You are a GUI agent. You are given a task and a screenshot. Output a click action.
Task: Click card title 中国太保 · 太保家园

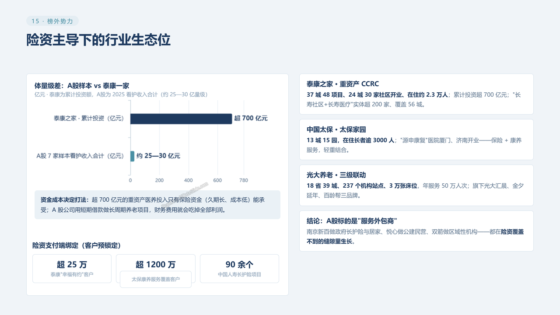click(336, 129)
